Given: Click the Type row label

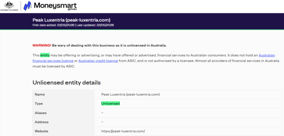Looking at the screenshot, I should pyautogui.click(x=39, y=104).
